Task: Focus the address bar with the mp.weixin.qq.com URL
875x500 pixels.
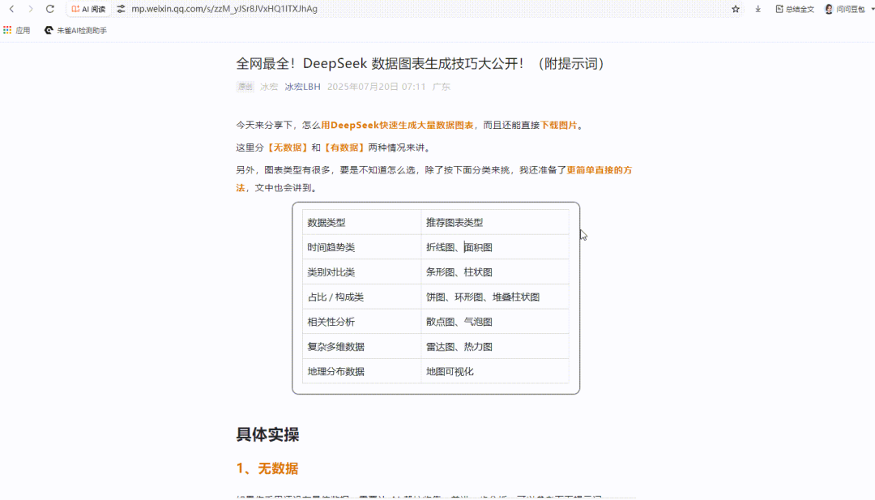Action: [x=224, y=9]
